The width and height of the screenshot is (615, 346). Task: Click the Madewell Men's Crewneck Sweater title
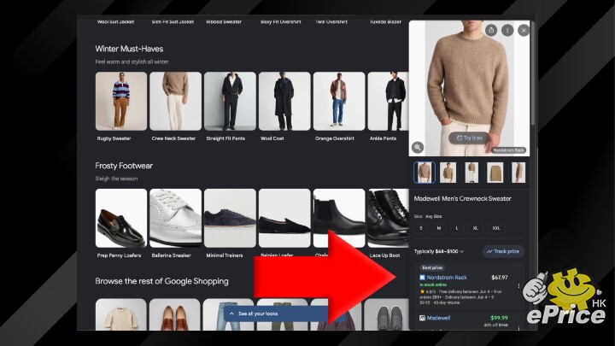462,198
